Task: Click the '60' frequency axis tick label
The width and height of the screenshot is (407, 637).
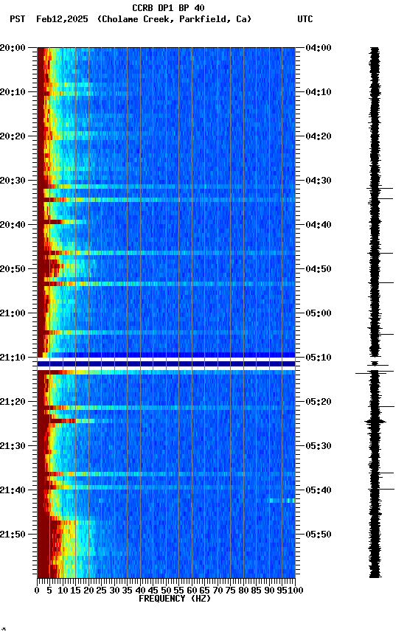Action: point(192,591)
